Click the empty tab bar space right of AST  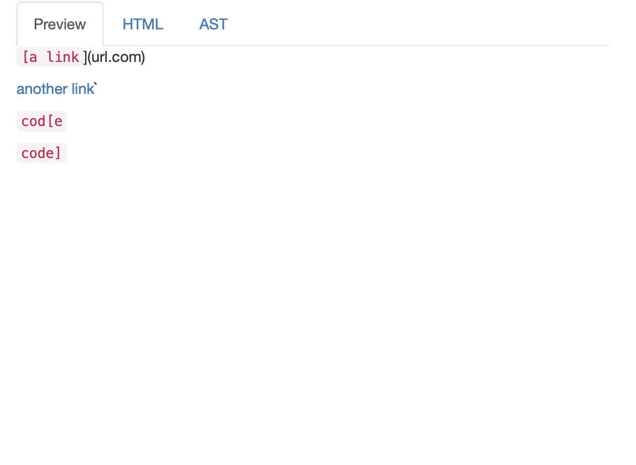(x=417, y=25)
